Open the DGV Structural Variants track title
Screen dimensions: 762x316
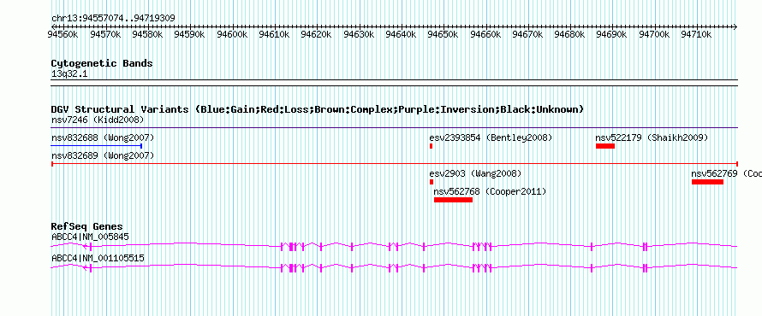pyautogui.click(x=318, y=109)
